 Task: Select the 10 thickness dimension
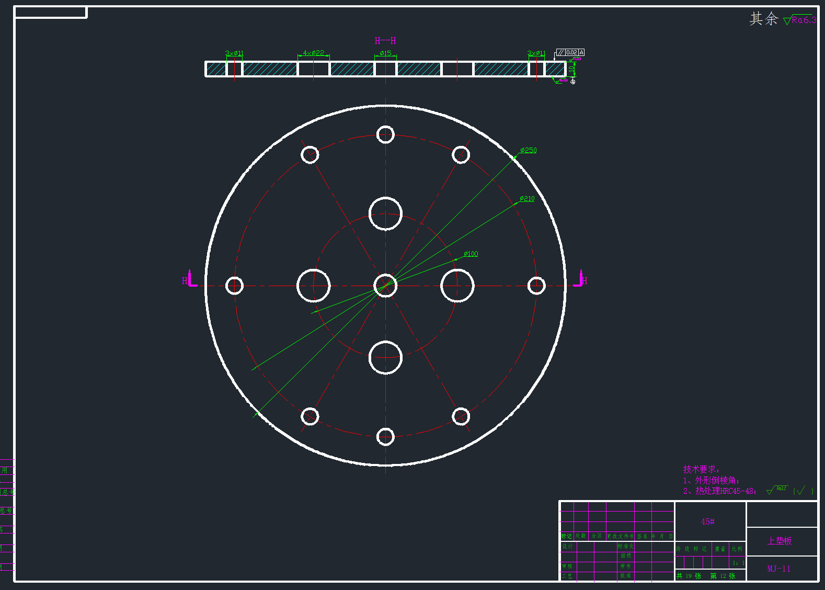pos(572,69)
